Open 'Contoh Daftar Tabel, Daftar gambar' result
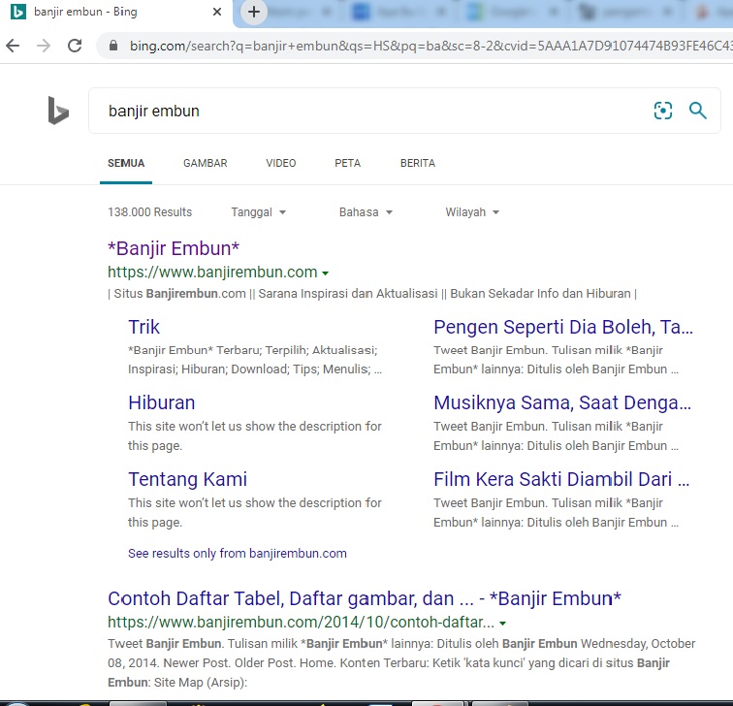The image size is (733, 706). pyautogui.click(x=365, y=598)
